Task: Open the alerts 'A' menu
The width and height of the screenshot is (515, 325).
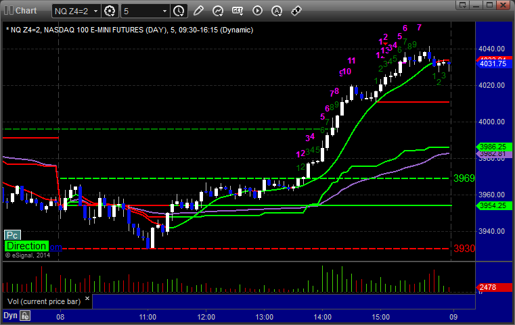Action: pyautogui.click(x=277, y=11)
